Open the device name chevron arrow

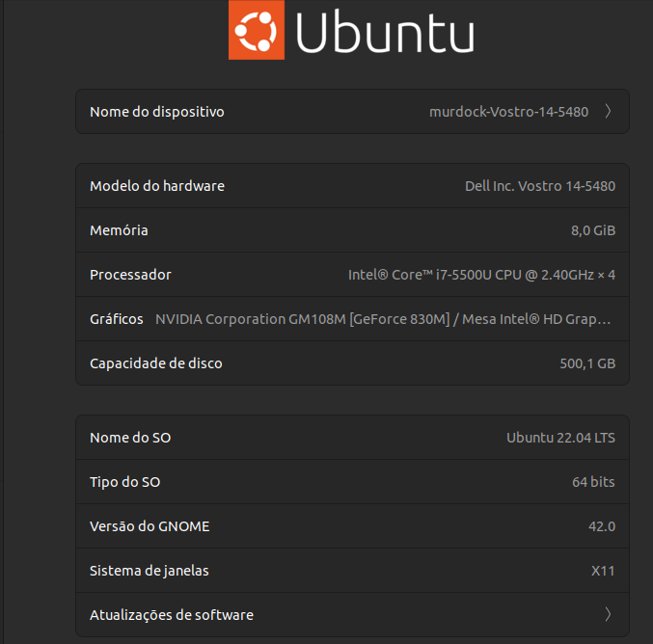pos(608,111)
